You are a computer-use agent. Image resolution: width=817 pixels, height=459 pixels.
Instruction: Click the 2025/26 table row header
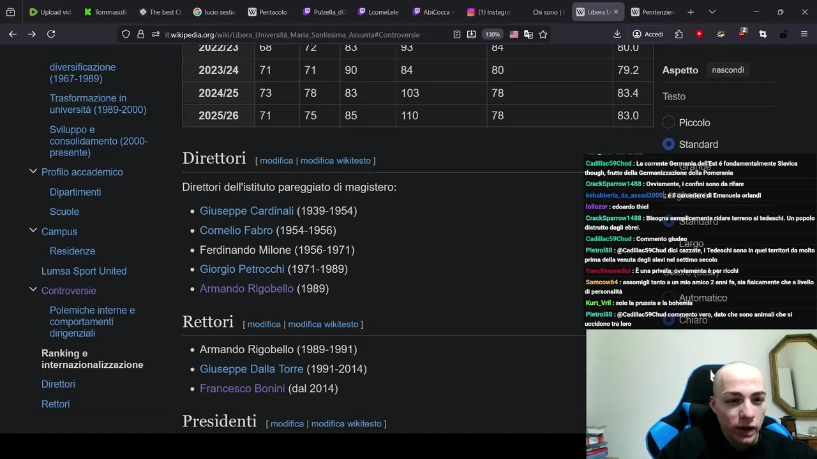(x=218, y=115)
